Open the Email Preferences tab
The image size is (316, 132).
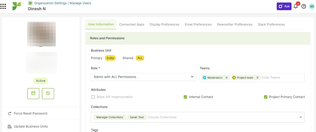coord(198,24)
